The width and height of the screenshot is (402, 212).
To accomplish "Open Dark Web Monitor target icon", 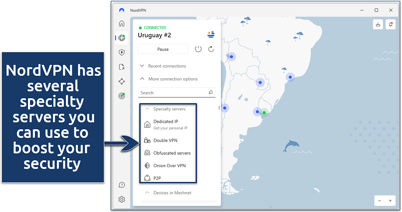I will (122, 96).
